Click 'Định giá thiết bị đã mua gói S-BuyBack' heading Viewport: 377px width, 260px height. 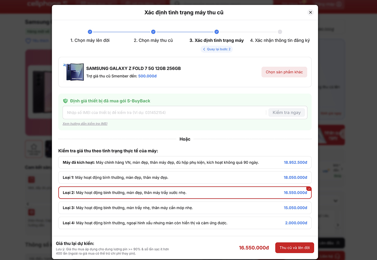110,101
